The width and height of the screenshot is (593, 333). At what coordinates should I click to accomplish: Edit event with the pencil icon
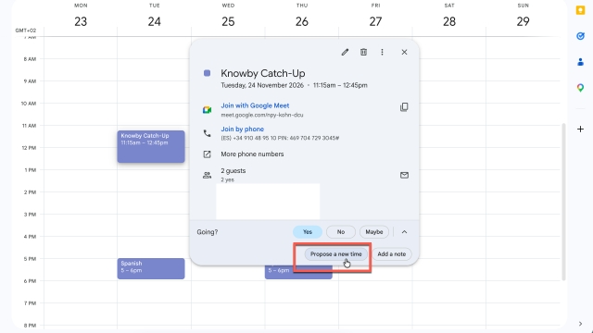coord(345,52)
